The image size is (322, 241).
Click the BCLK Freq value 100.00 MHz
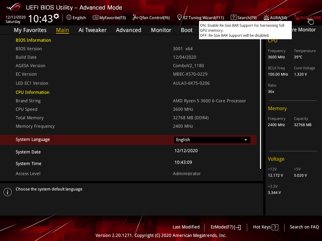(x=278, y=74)
